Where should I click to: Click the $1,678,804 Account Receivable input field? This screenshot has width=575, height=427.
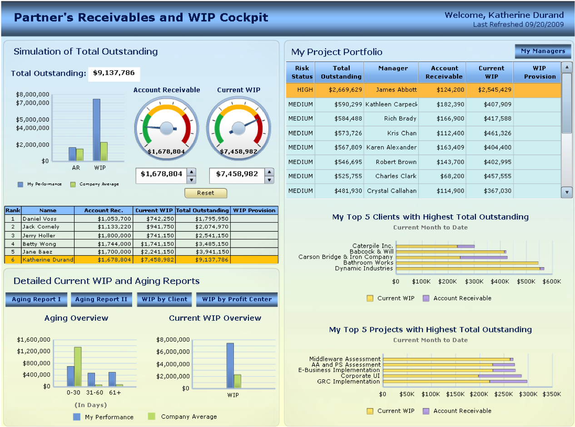click(x=161, y=176)
